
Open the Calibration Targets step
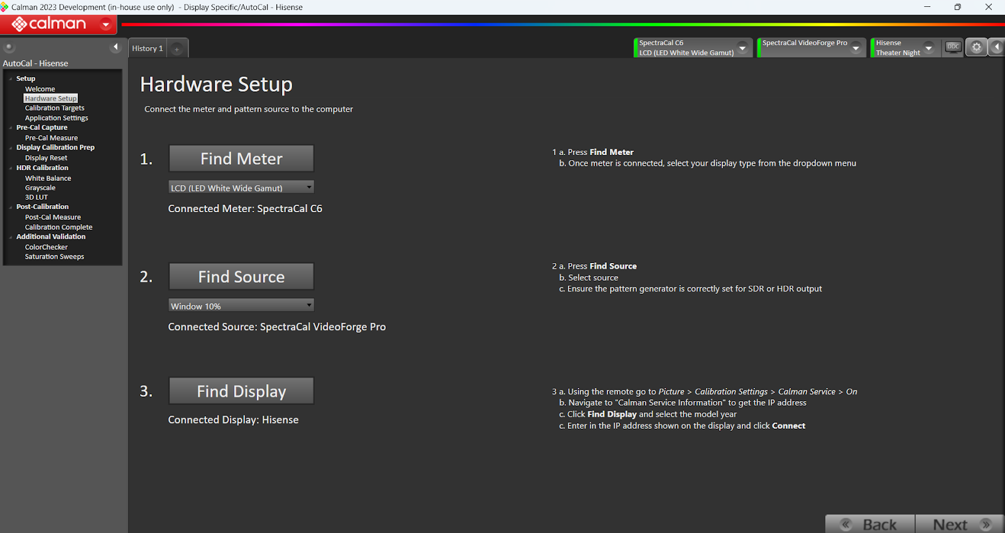55,108
